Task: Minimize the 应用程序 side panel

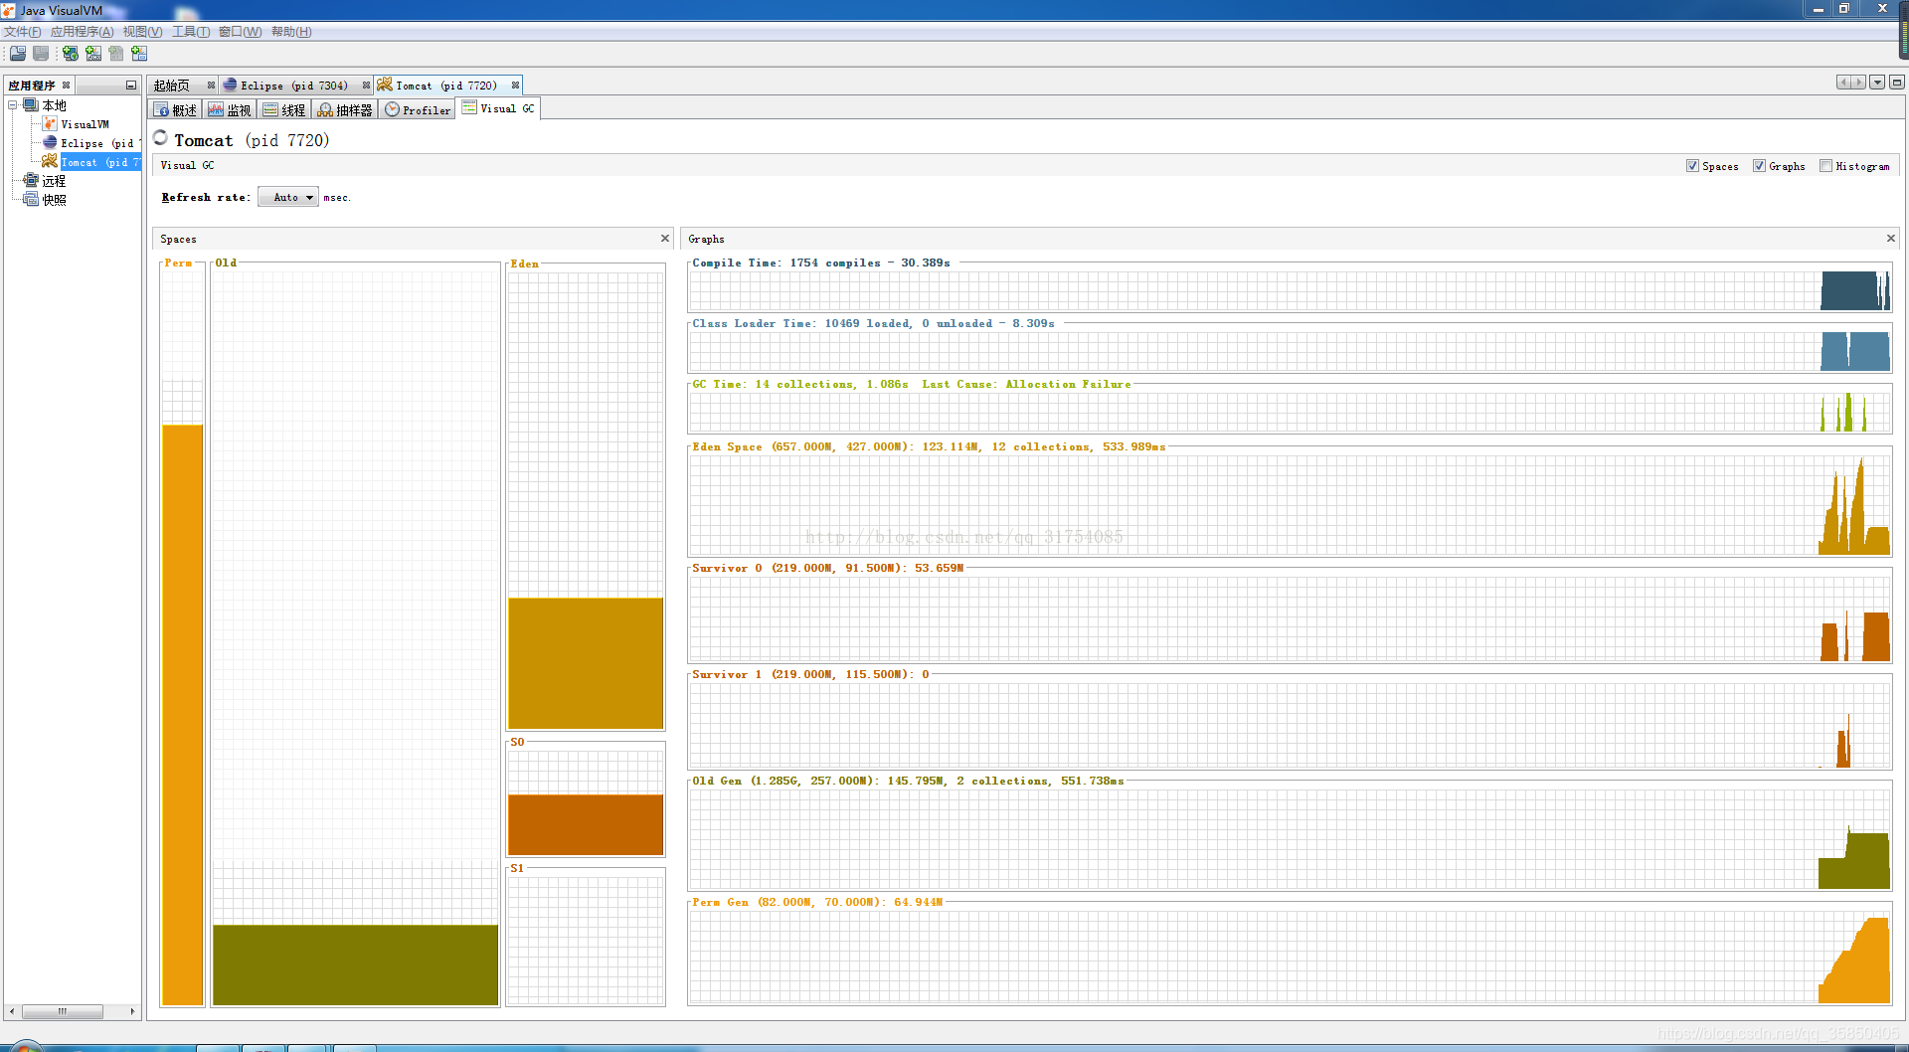Action: click(130, 86)
